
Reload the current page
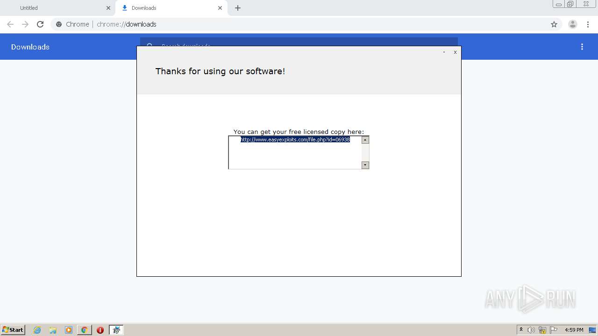coord(40,24)
